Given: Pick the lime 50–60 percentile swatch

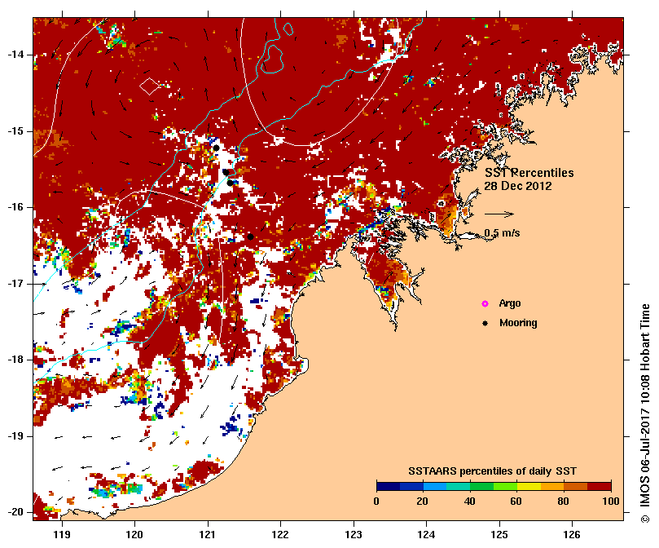Looking at the screenshot, I should pyautogui.click(x=506, y=486).
